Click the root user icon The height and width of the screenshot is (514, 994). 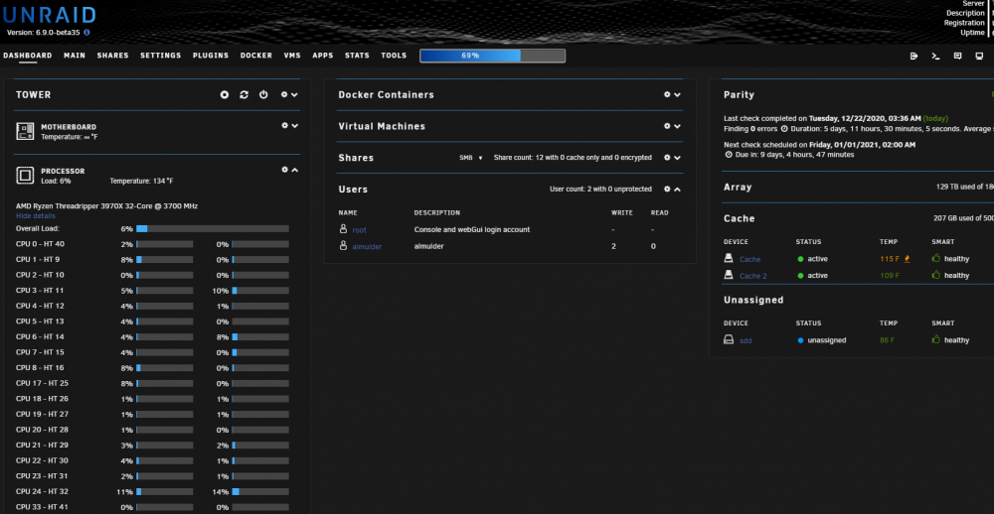[343, 229]
